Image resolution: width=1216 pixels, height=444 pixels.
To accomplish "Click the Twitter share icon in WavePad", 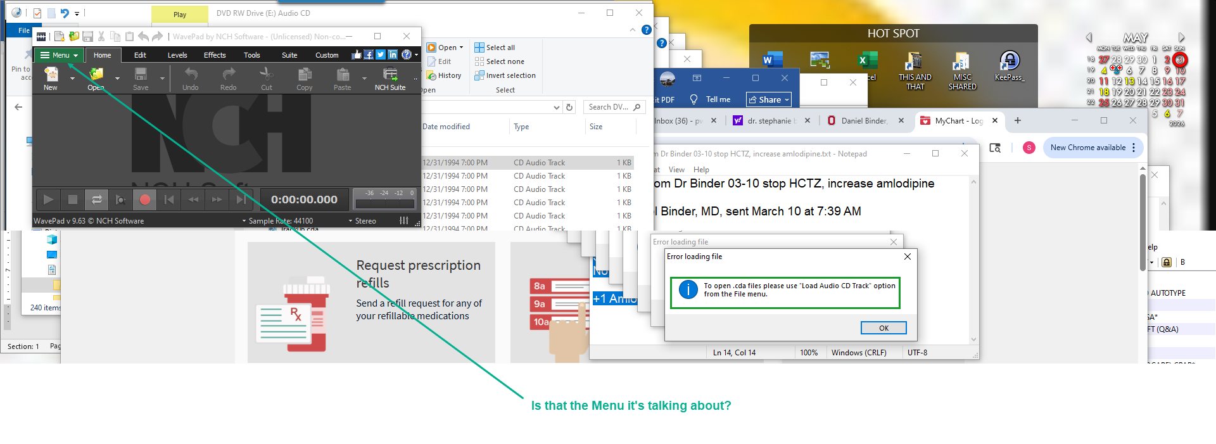I will [x=381, y=54].
